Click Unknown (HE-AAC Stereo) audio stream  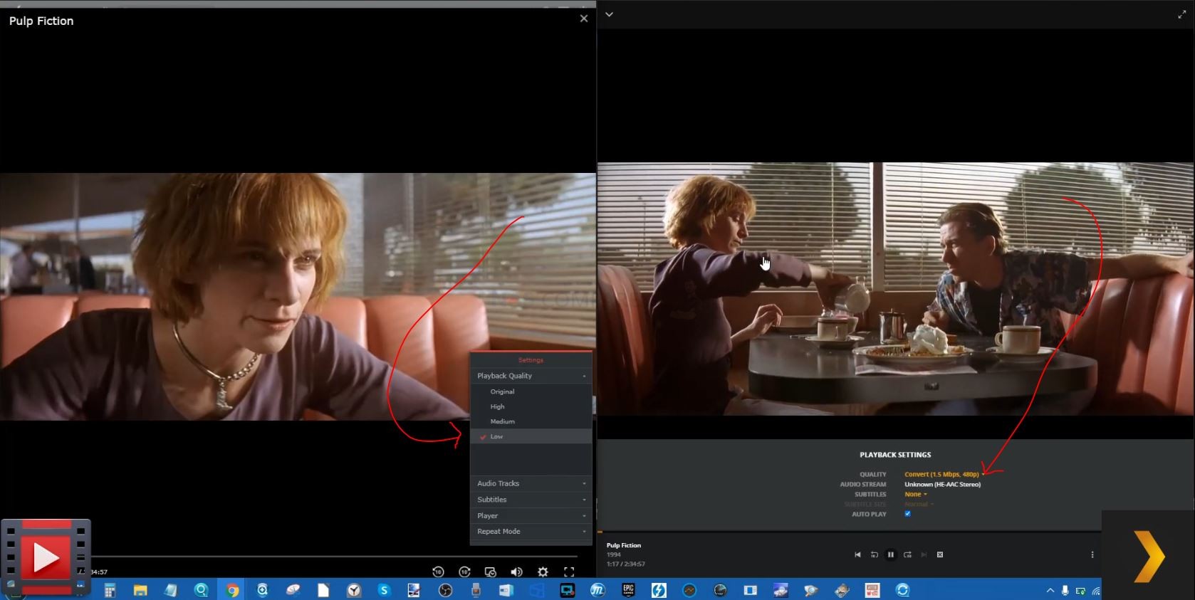click(942, 484)
